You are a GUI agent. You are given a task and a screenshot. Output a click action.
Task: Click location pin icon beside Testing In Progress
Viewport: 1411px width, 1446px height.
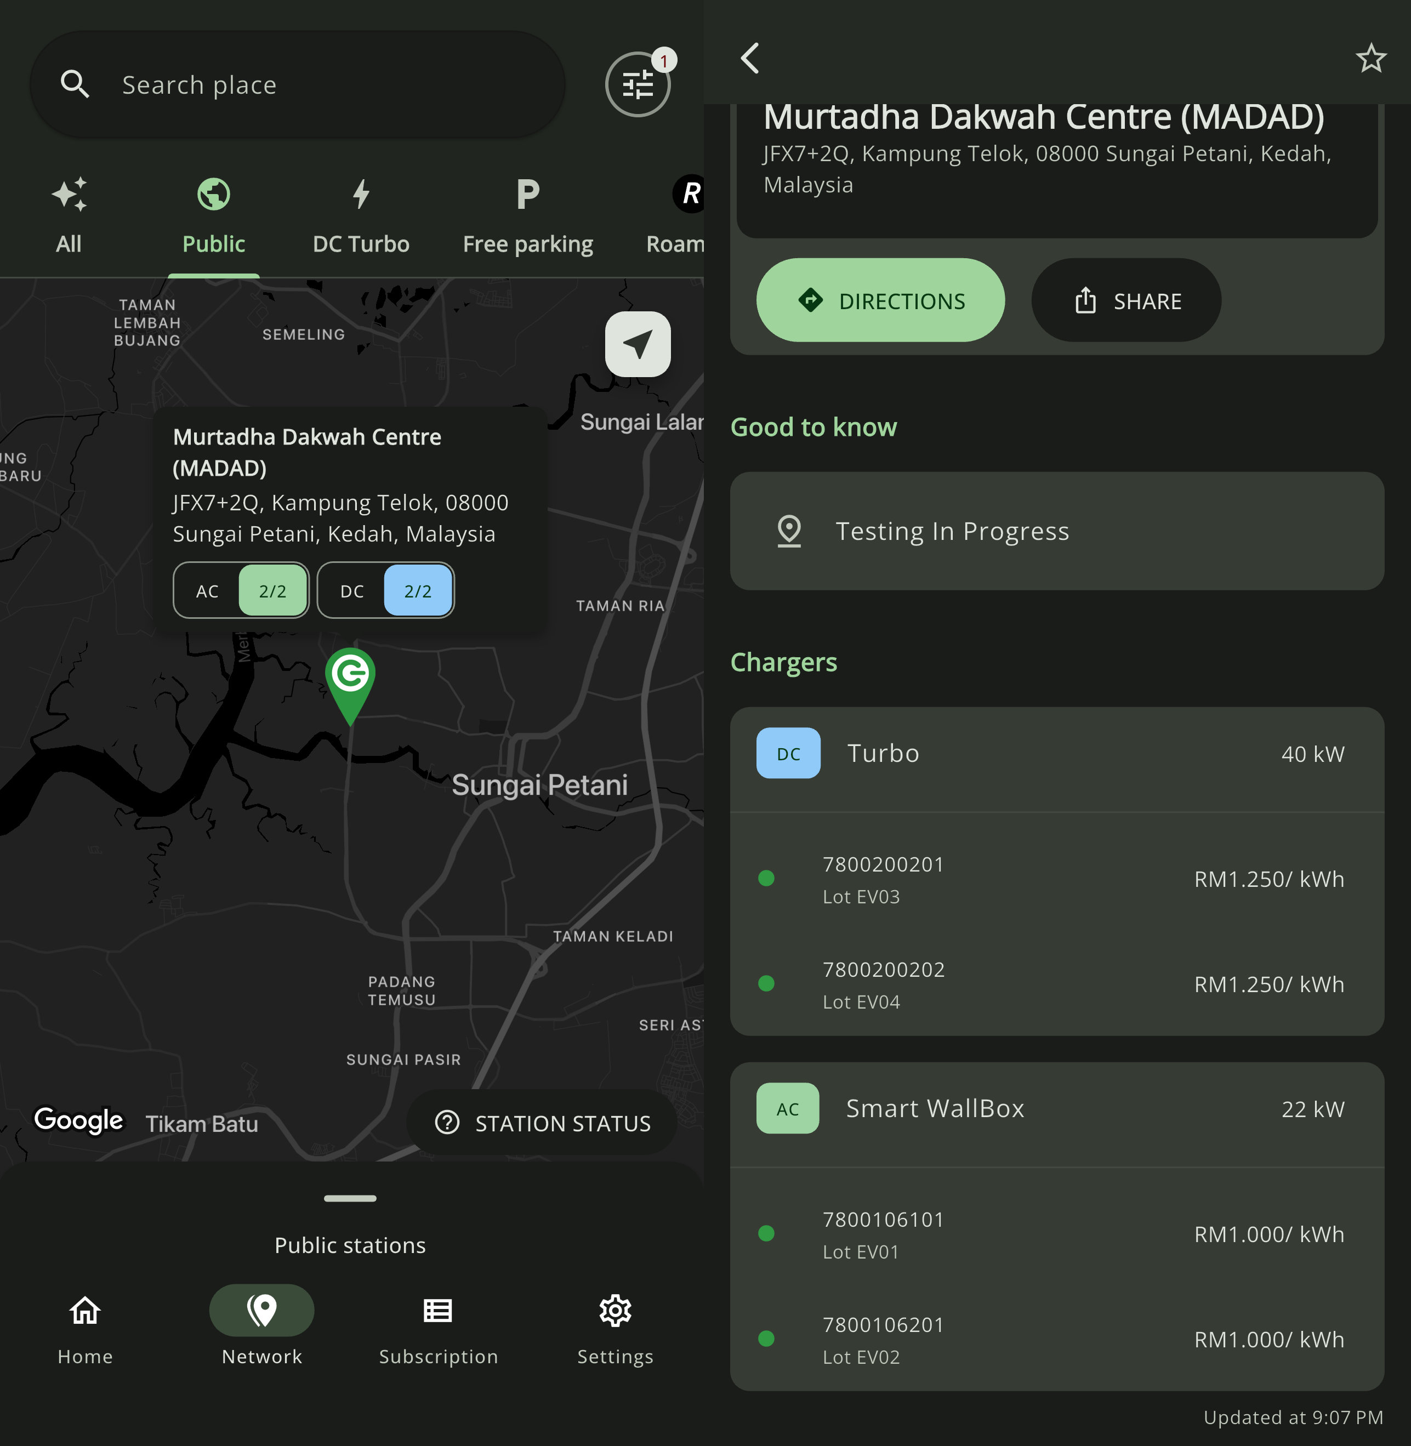pyautogui.click(x=789, y=531)
